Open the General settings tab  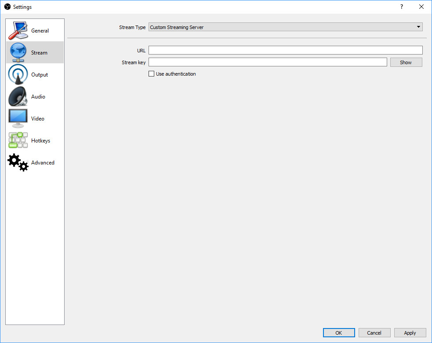pos(35,30)
